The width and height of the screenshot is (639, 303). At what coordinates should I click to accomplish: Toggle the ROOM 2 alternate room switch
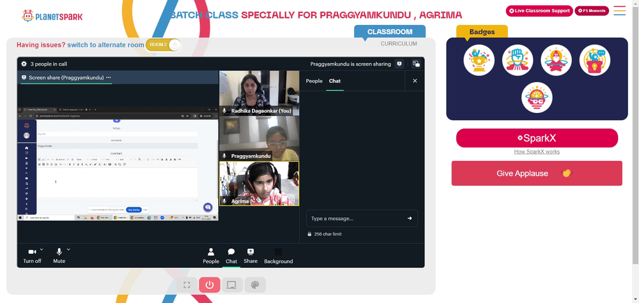[163, 45]
